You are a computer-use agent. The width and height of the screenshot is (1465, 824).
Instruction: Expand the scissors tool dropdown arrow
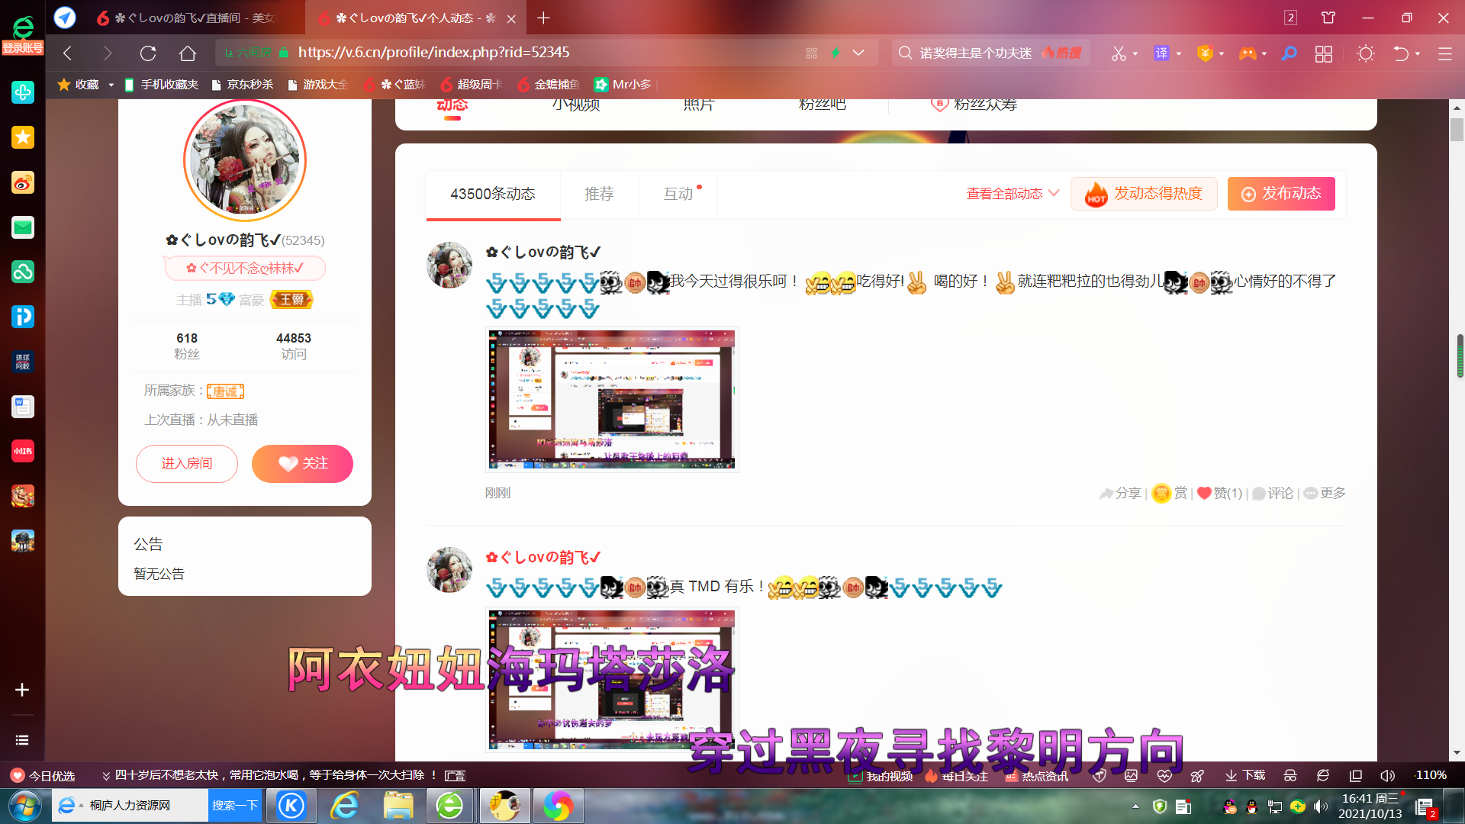tap(1135, 53)
